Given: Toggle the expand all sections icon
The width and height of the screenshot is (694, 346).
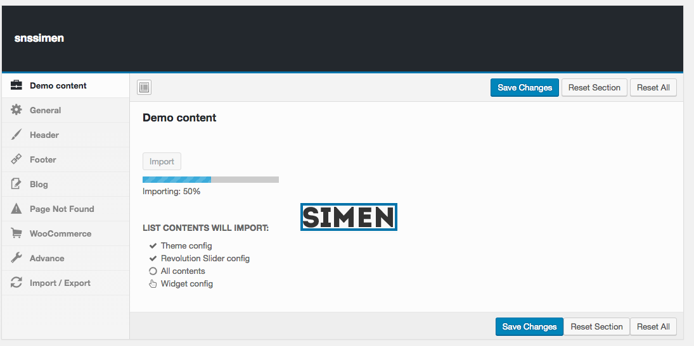Looking at the screenshot, I should click(x=145, y=87).
